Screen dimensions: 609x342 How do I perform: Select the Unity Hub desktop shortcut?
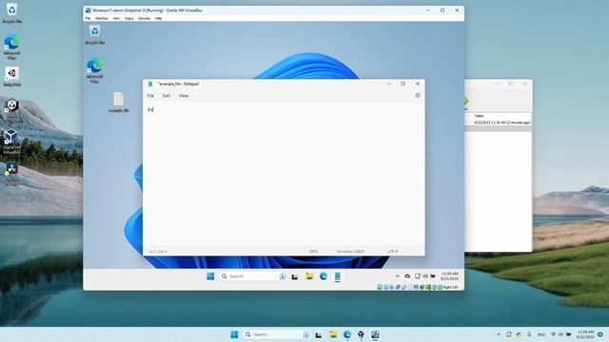[11, 76]
